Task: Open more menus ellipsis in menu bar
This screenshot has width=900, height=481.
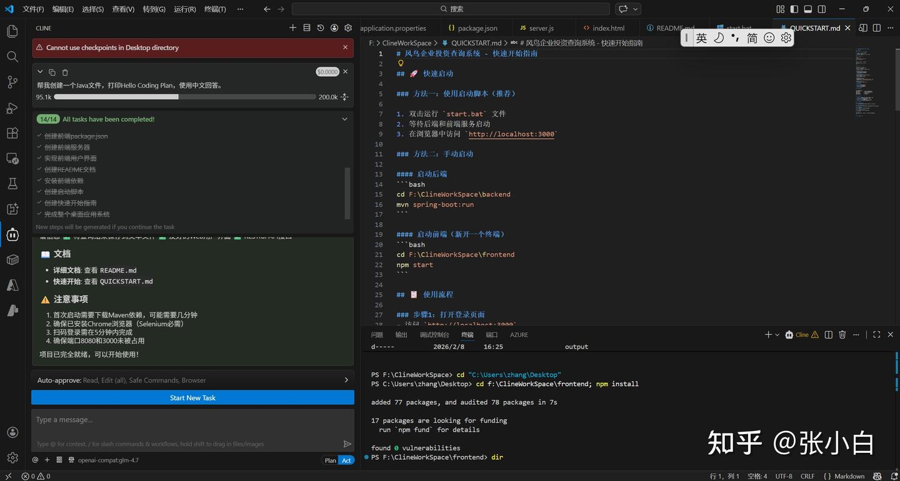Action: [x=241, y=9]
